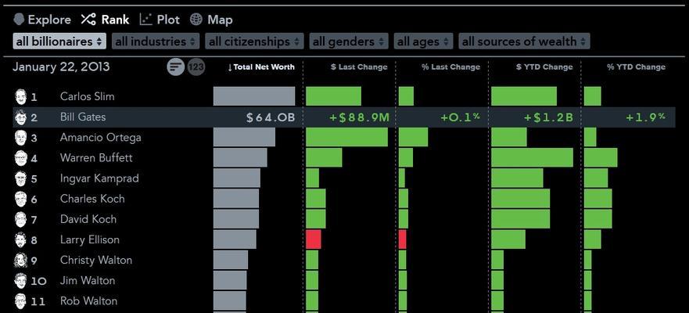This screenshot has height=313, width=689.
Task: Click Rob Walton's portrait icon
Action: coord(20,301)
